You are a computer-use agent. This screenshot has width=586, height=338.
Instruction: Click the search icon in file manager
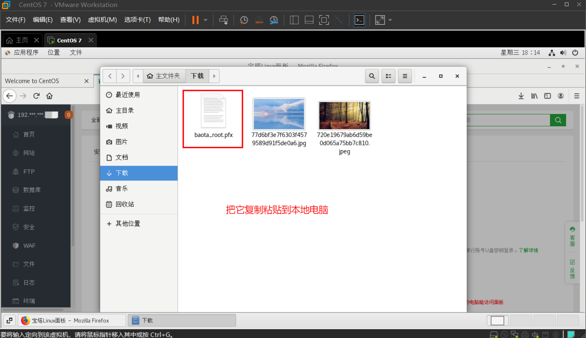[372, 76]
